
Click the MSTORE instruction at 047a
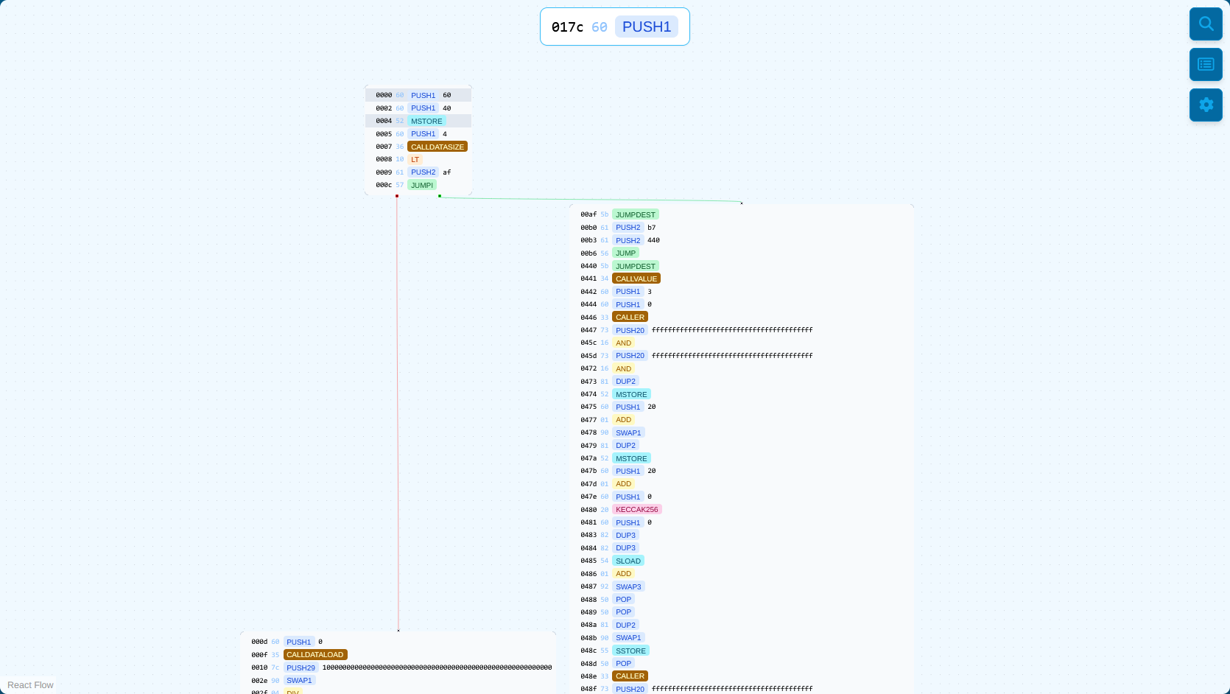tap(631, 458)
